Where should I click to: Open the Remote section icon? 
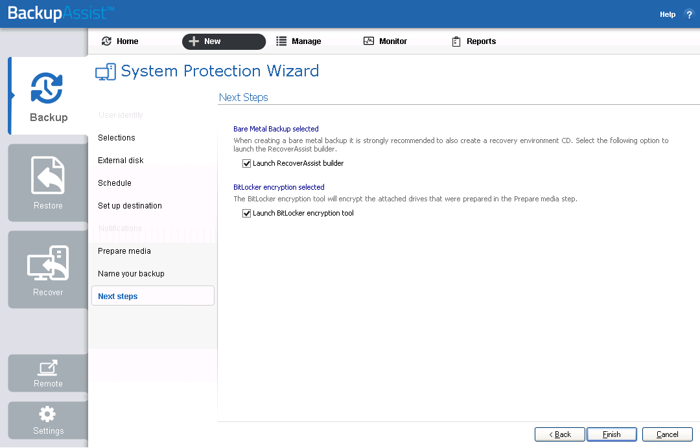pyautogui.click(x=48, y=368)
